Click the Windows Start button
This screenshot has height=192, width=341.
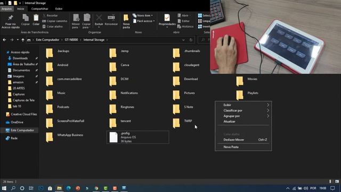(4, 188)
